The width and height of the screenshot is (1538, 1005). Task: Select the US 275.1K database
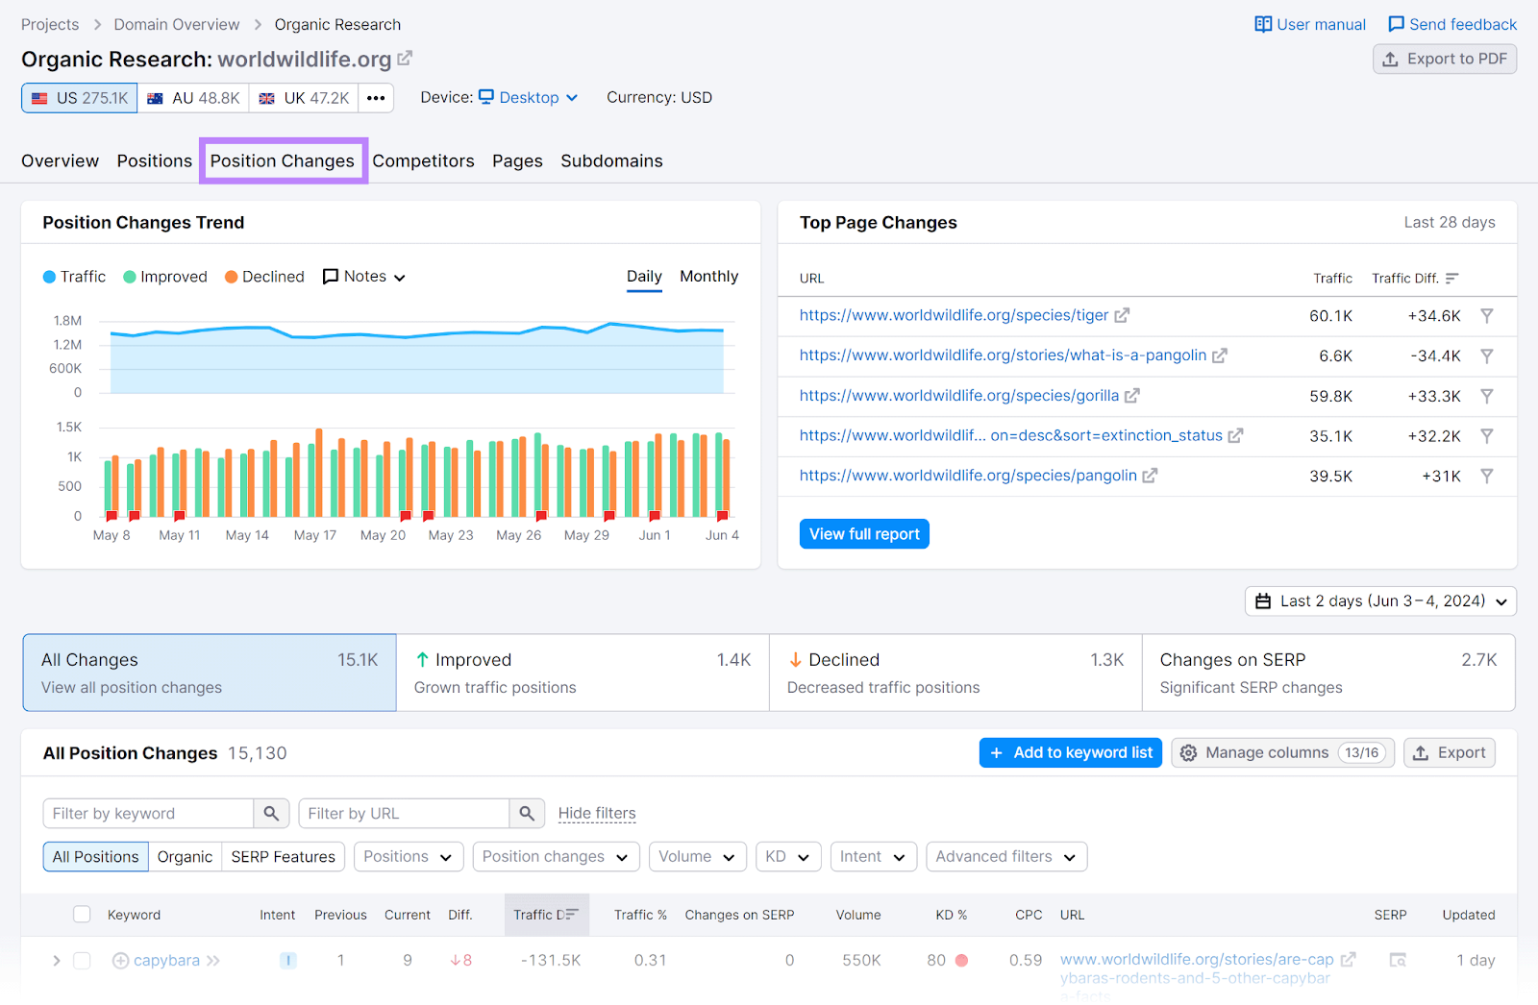(x=80, y=98)
